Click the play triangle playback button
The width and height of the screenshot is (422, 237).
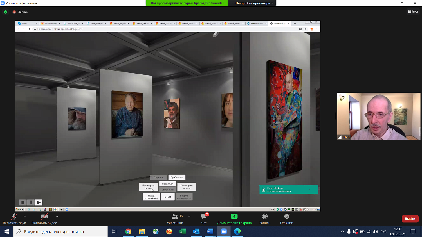(x=39, y=202)
